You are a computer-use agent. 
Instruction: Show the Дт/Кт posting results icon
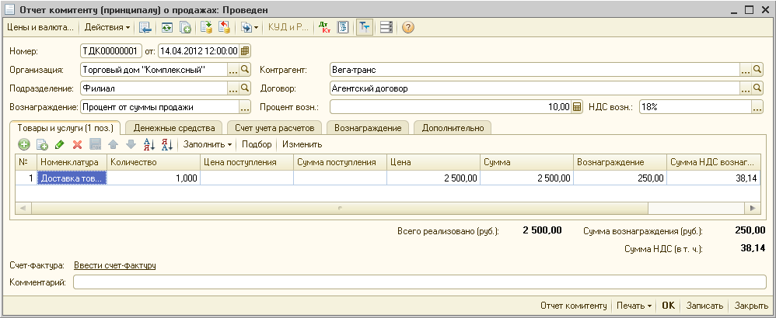[x=325, y=28]
